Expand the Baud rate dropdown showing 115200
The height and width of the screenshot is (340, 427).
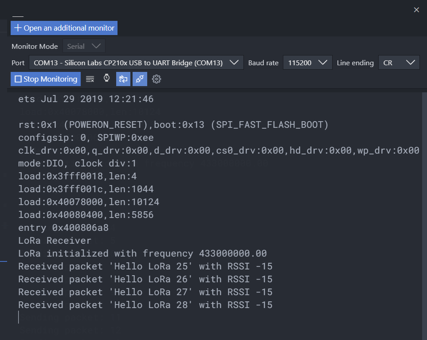pos(307,63)
